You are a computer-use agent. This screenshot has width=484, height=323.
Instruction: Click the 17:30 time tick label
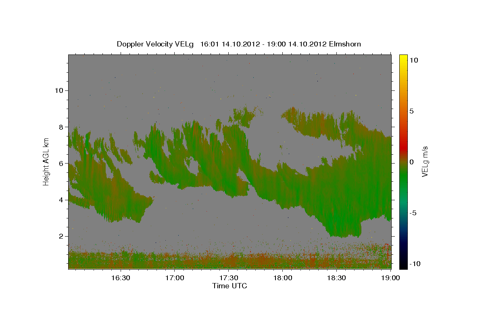(x=229, y=278)
